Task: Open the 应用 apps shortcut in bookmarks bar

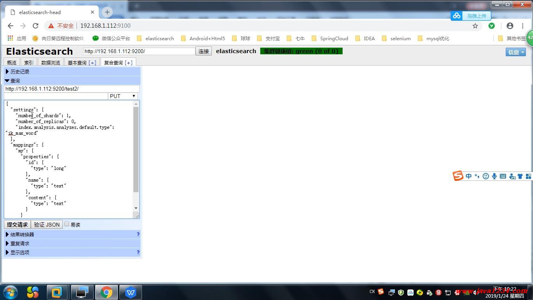Action: [17, 38]
